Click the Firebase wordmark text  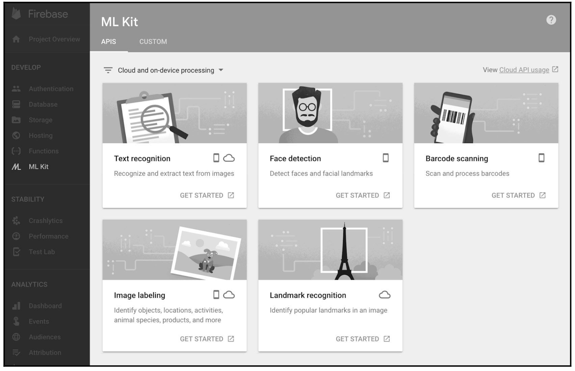tap(48, 14)
